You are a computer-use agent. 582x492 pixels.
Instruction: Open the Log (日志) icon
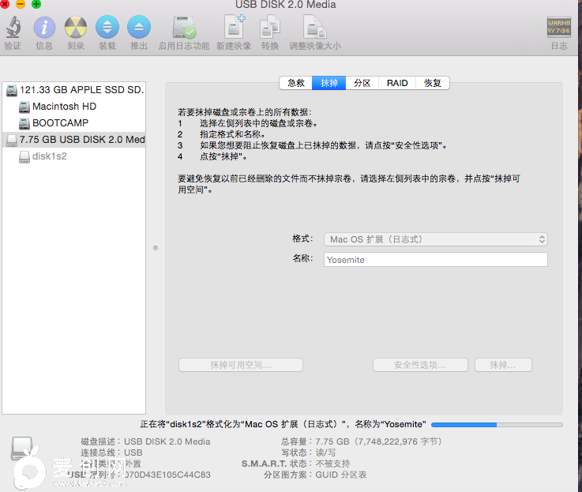tap(558, 27)
